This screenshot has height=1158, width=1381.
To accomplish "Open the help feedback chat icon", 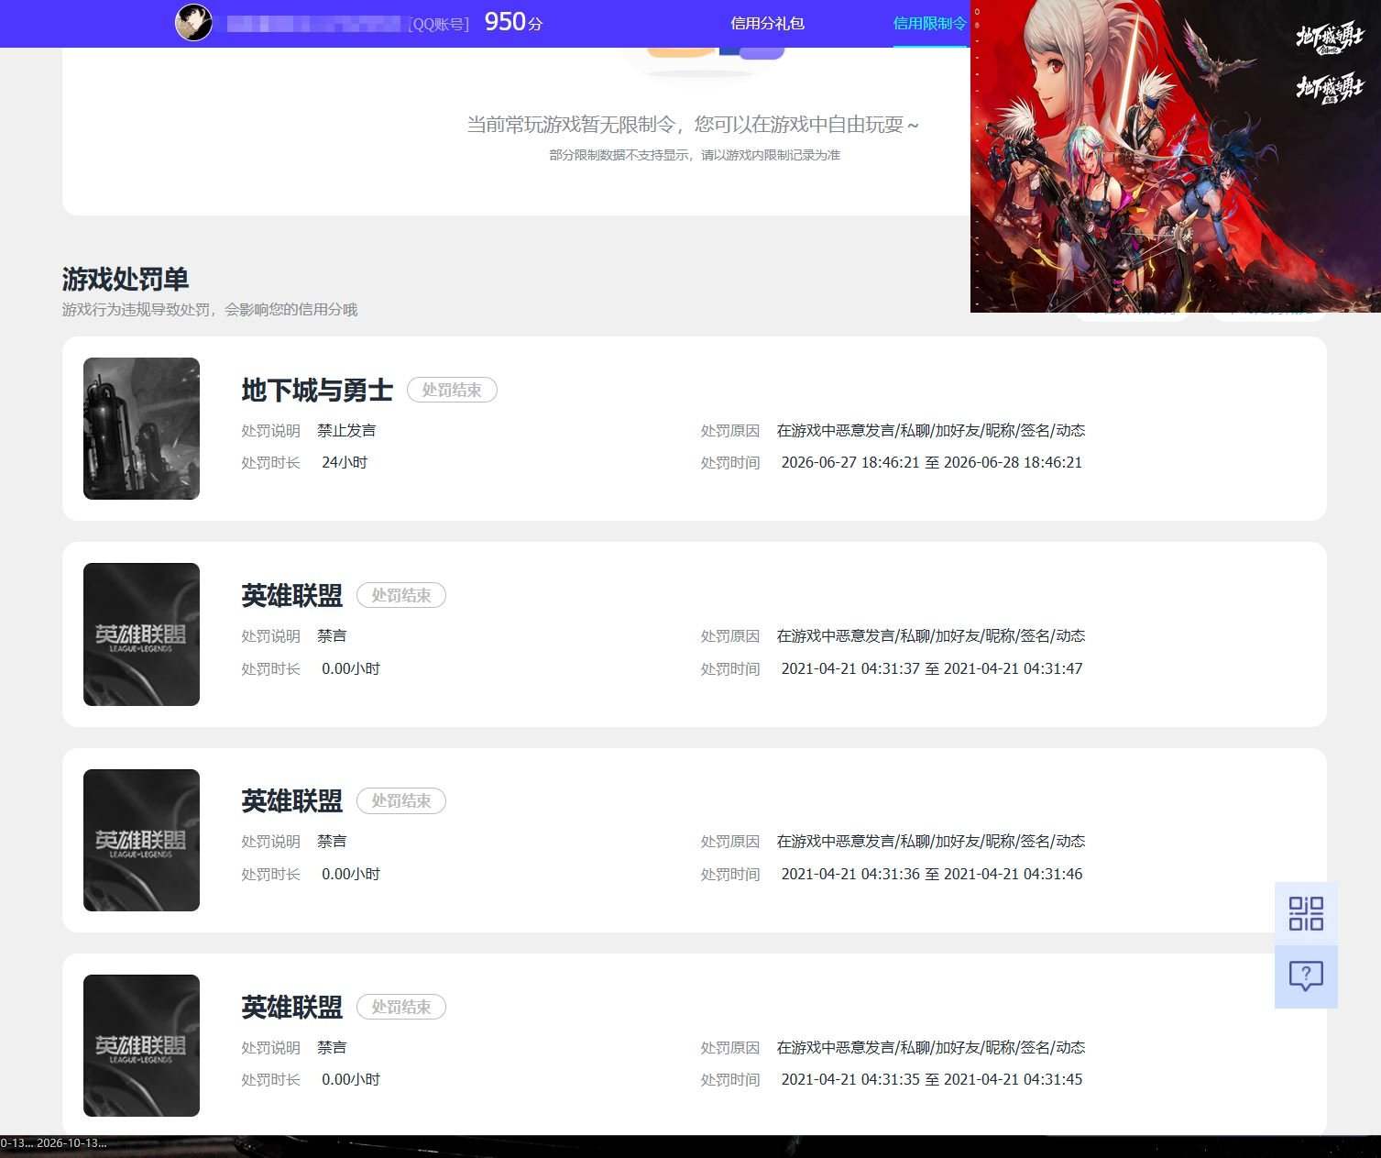I will pos(1306,976).
